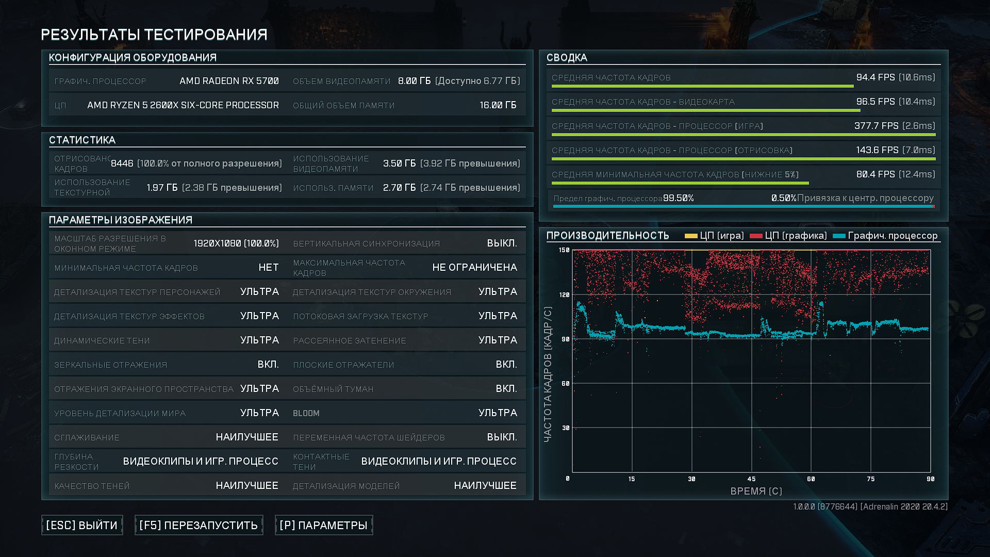Click the СГЛАЖИВАНИЕ НАИЛУЧШЕЕ setting
990x557 pixels.
pyautogui.click(x=246, y=437)
